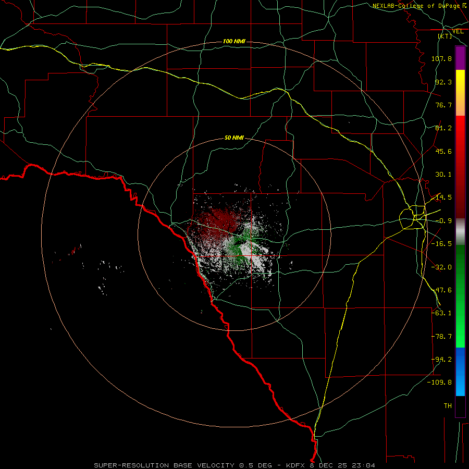Click the 76.7 legend value
Viewport: 469px width, 469px height.
(x=443, y=105)
